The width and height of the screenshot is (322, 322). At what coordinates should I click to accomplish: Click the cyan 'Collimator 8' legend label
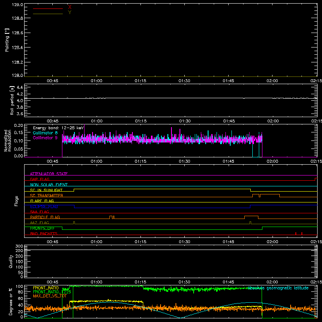45,133
